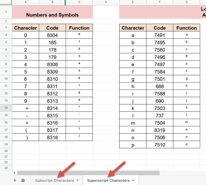
Task: Select cell with code 8315
Action: point(52,115)
